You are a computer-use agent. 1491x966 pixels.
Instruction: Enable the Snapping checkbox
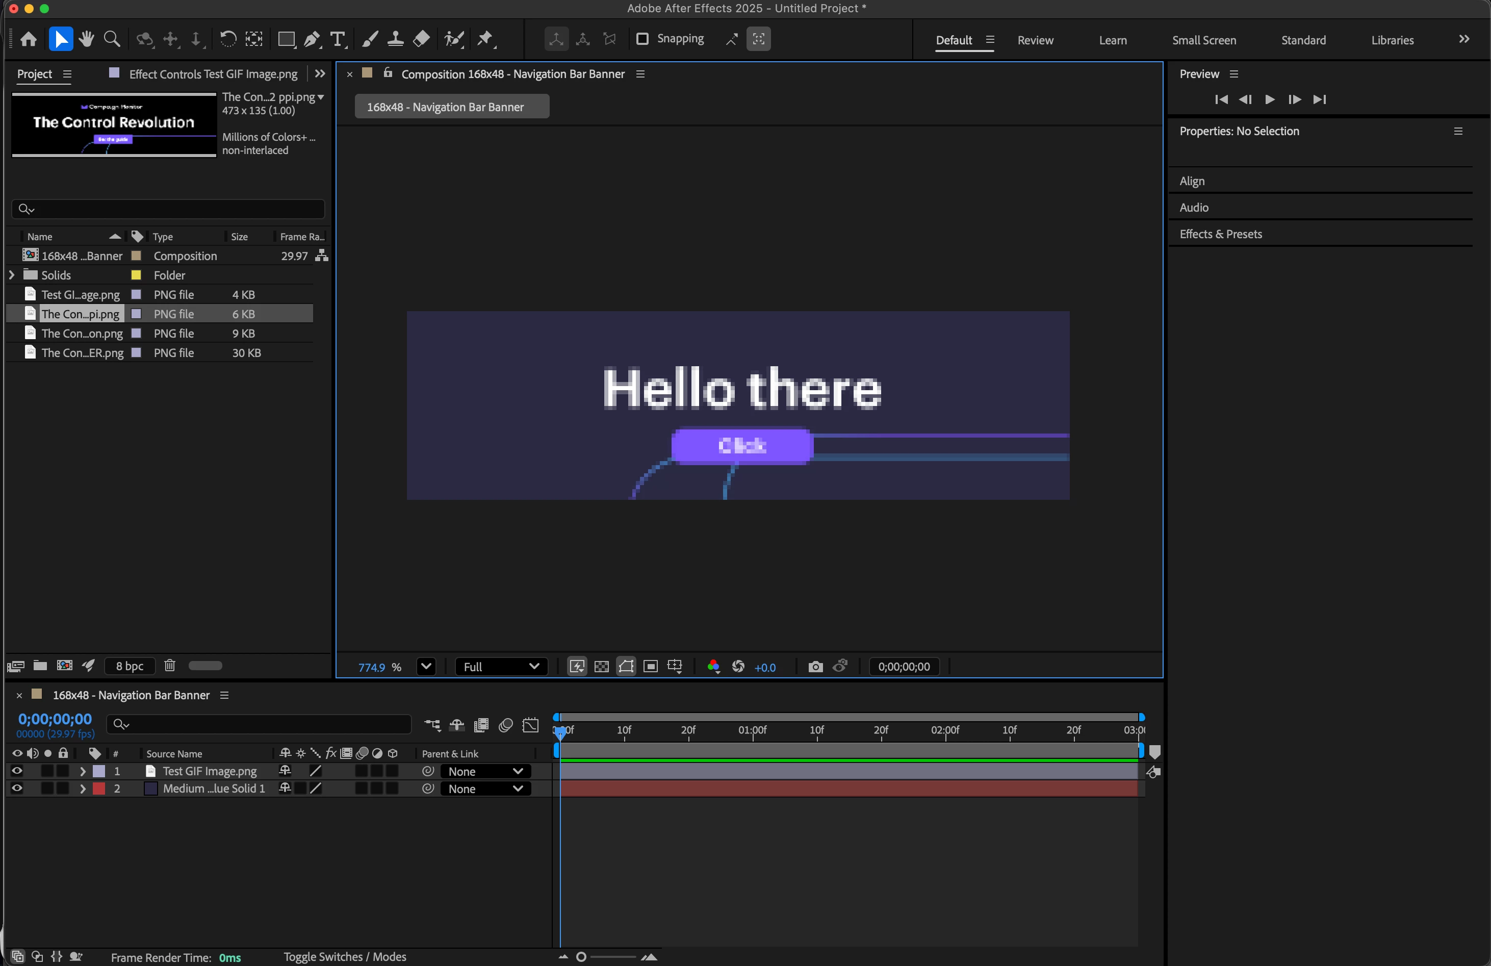pyautogui.click(x=642, y=39)
